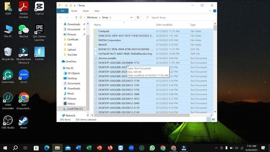270x152 pixels.
Task: Open 3D Objects in navigation pane
Action: pyautogui.click(x=72, y=73)
